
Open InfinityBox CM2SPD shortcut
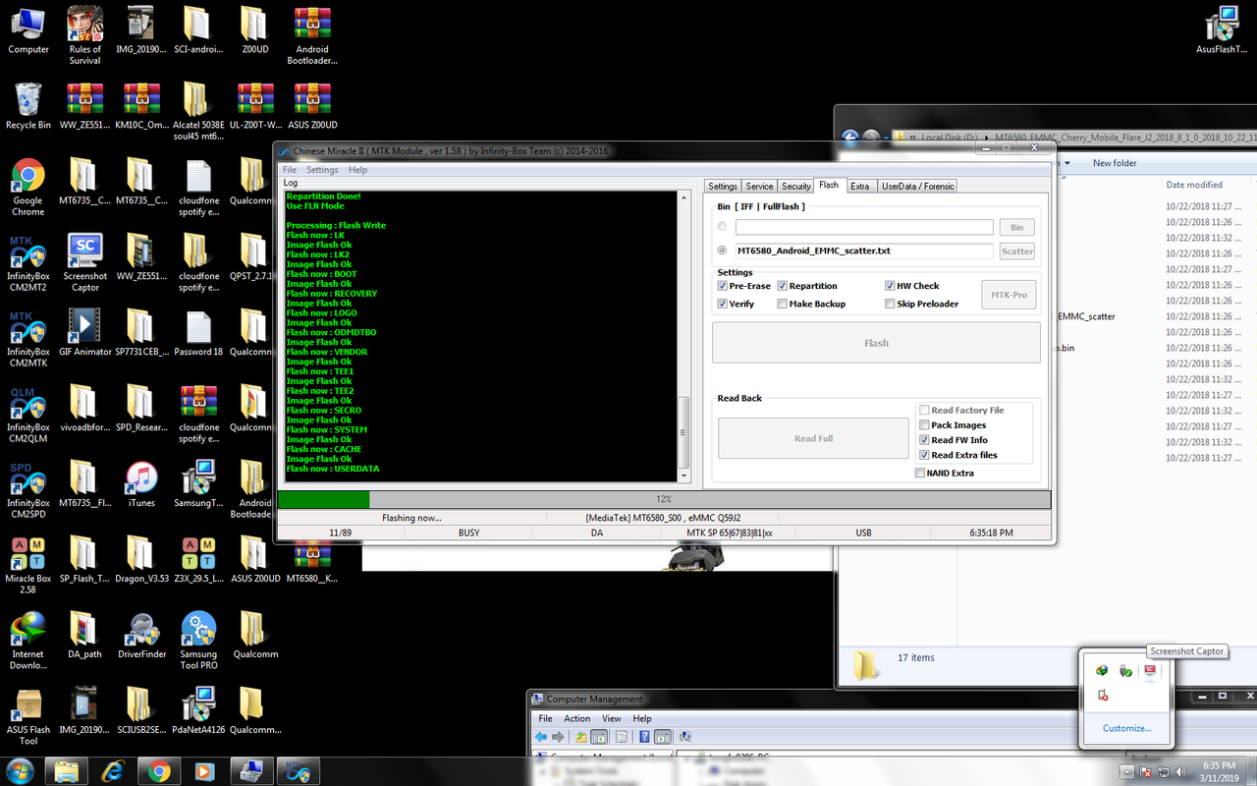point(28,489)
